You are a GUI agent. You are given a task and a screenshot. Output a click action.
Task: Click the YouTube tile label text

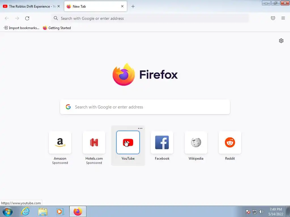click(x=128, y=159)
